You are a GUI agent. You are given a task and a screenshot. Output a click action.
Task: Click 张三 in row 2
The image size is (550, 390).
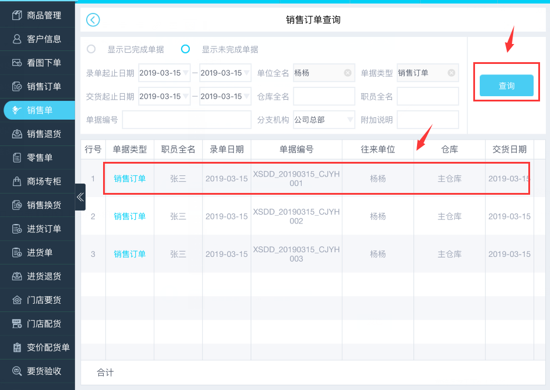178,216
